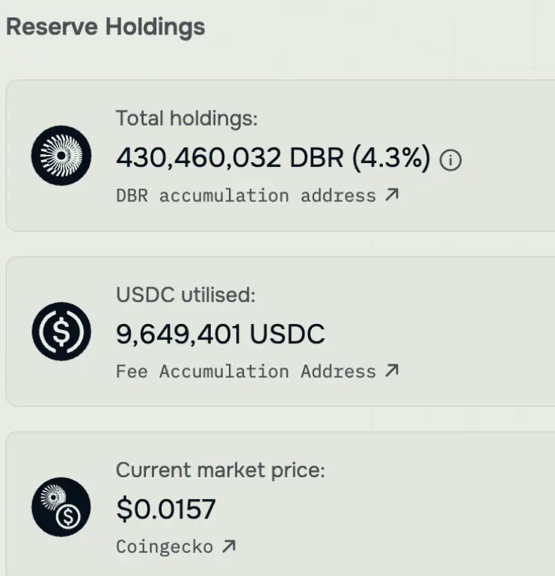Click the "USDC utilised:" label

(x=185, y=295)
